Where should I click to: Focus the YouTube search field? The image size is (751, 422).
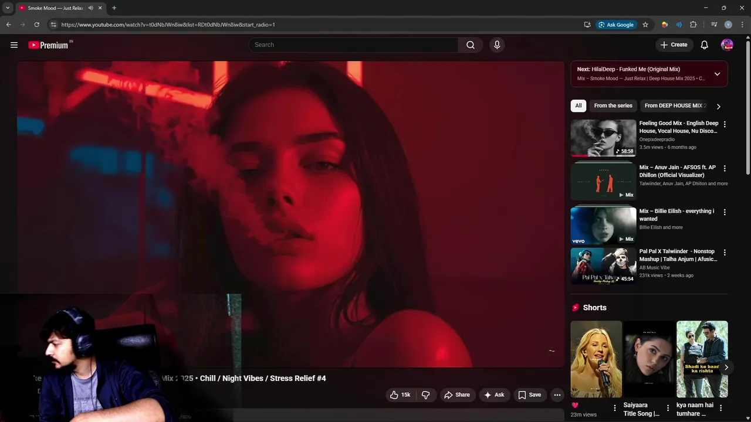[353, 45]
